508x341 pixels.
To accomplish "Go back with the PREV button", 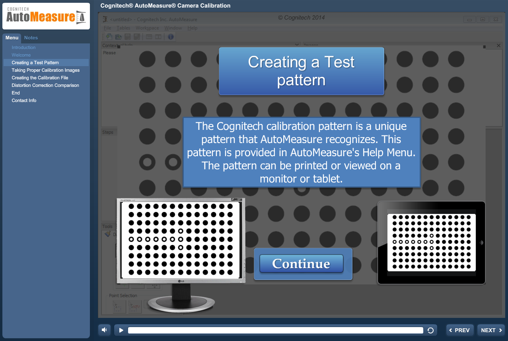I will pyautogui.click(x=459, y=330).
